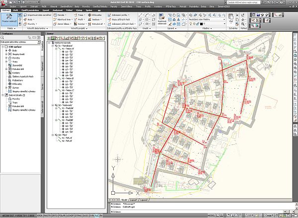The height and width of the screenshot is (218, 298).
Task: Click the Kopírovat vlastnosti brush icon
Action: [162, 16]
